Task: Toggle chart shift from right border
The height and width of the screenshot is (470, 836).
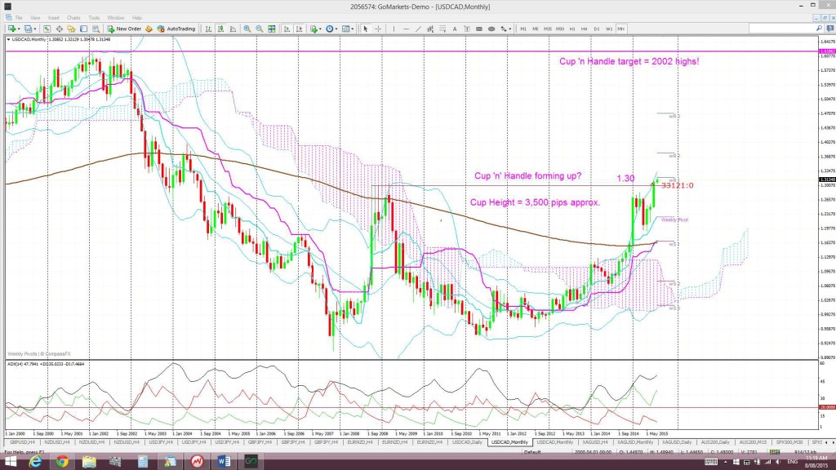Action: click(299, 29)
